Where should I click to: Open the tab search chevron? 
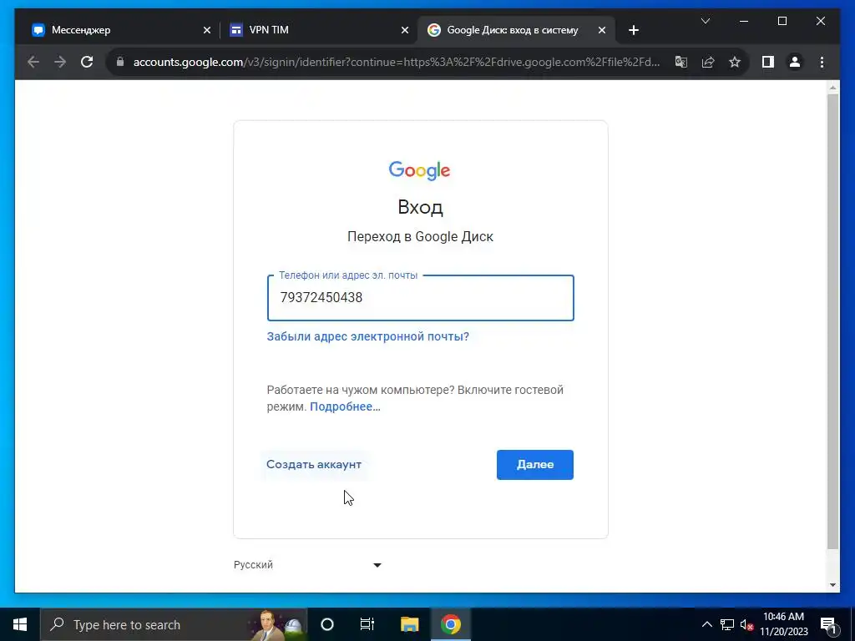click(705, 21)
